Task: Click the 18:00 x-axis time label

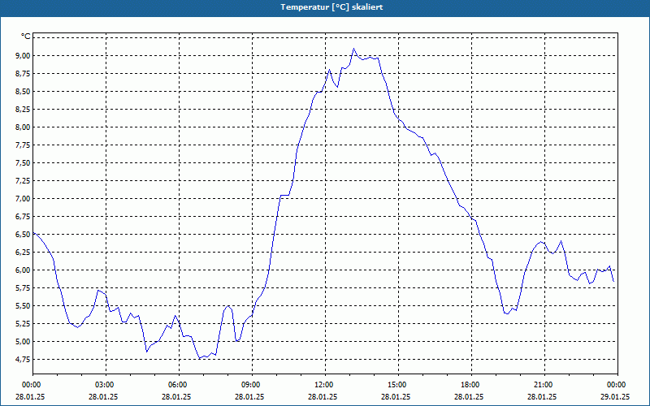Action: (x=471, y=385)
